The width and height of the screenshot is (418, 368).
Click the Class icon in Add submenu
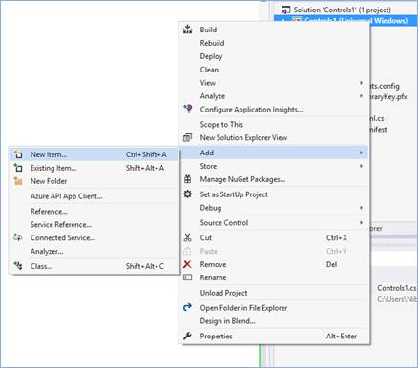pos(18,265)
